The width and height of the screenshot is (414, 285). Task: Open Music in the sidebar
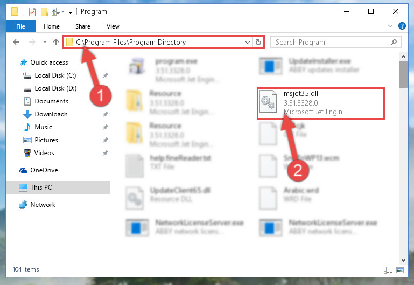[43, 127]
